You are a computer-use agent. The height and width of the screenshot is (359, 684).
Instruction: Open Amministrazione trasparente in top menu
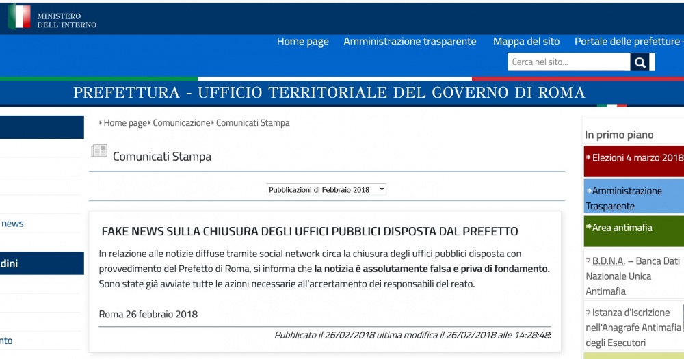(x=410, y=42)
